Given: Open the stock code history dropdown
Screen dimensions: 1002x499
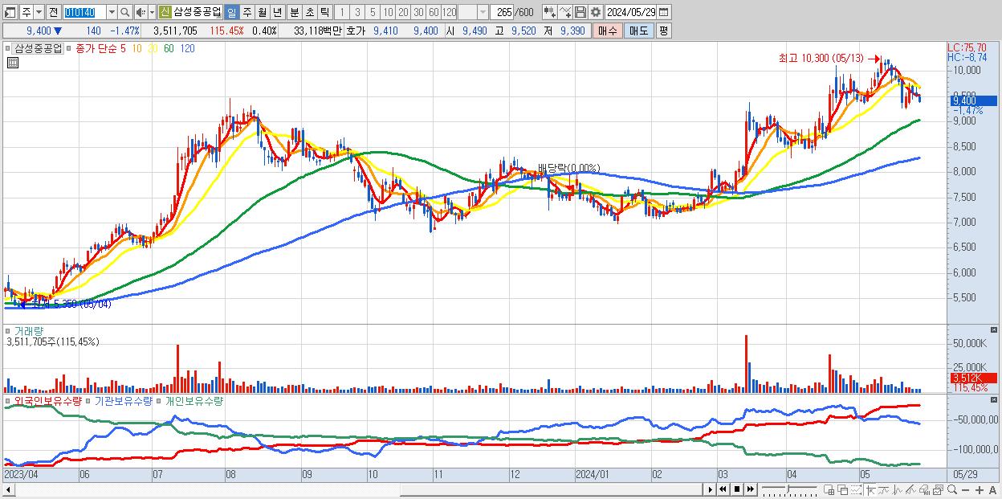Looking at the screenshot, I should click(x=112, y=12).
